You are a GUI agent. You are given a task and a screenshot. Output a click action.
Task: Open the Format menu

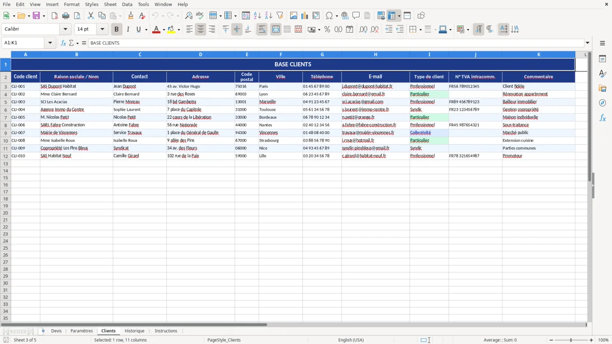click(x=72, y=4)
